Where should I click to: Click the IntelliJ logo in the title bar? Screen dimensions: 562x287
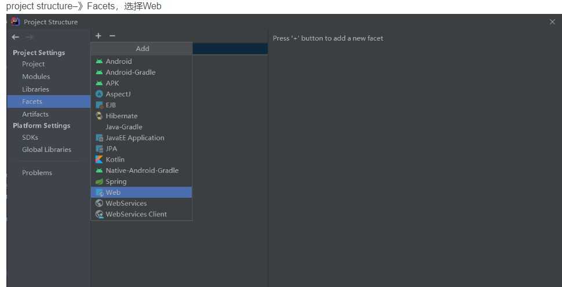[x=15, y=21]
